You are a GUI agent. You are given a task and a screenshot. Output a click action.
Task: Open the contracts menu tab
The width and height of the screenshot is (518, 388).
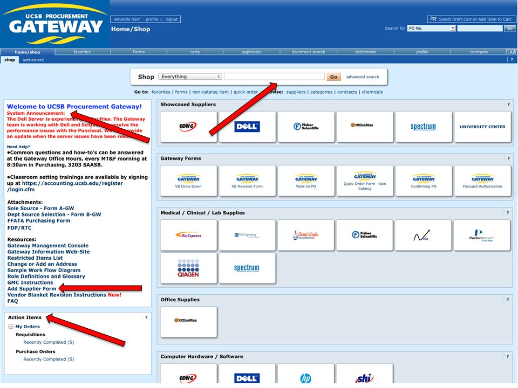click(479, 52)
